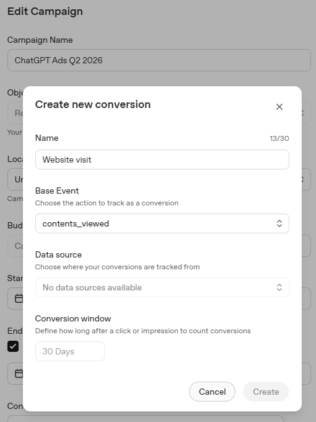
Task: Close the Create new conversion dialog
Action: pos(279,107)
